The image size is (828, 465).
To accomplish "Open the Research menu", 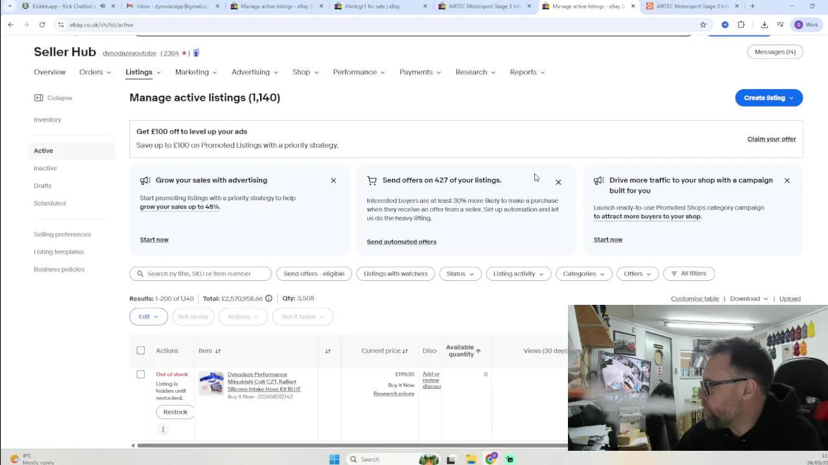I will (x=475, y=72).
